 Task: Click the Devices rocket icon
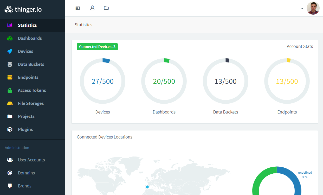pos(10,51)
